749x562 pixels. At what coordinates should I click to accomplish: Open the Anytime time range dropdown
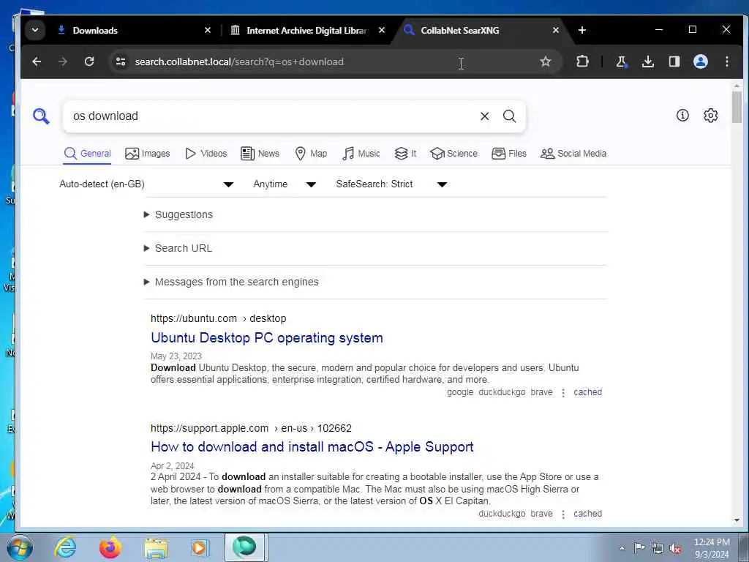coord(285,184)
